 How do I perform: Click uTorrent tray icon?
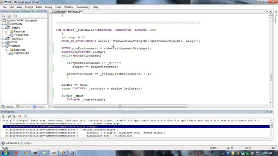[x=242, y=153]
